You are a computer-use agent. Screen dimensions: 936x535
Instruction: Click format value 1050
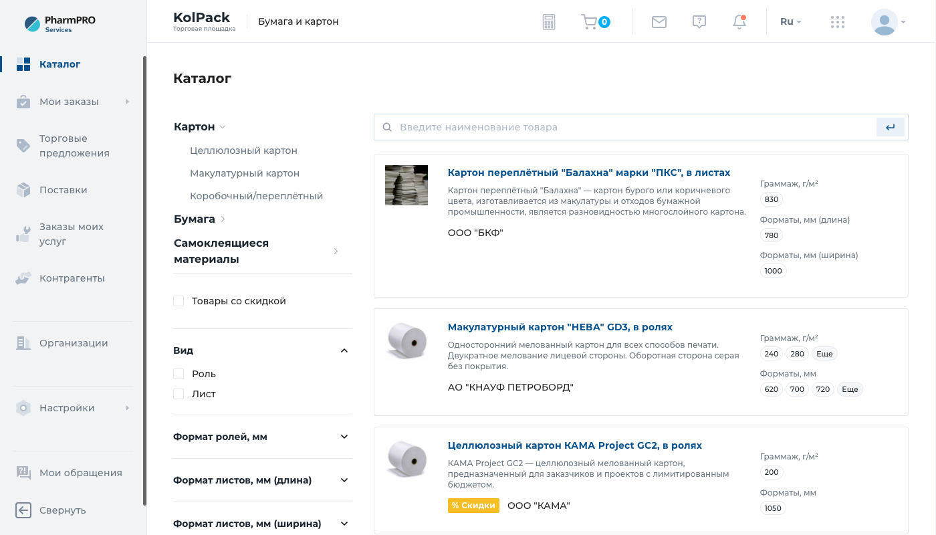[773, 508]
